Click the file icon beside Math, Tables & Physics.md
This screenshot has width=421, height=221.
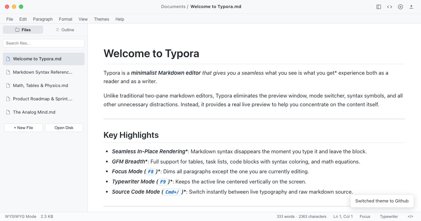[x=8, y=86]
